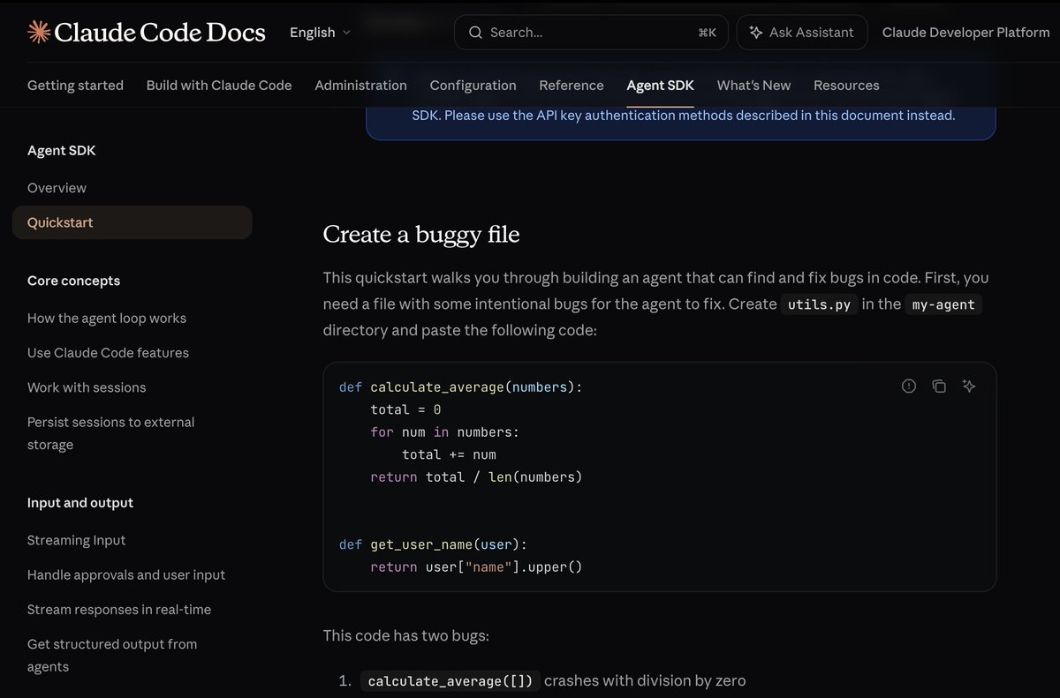Click the total = 0 code line

tap(405, 409)
